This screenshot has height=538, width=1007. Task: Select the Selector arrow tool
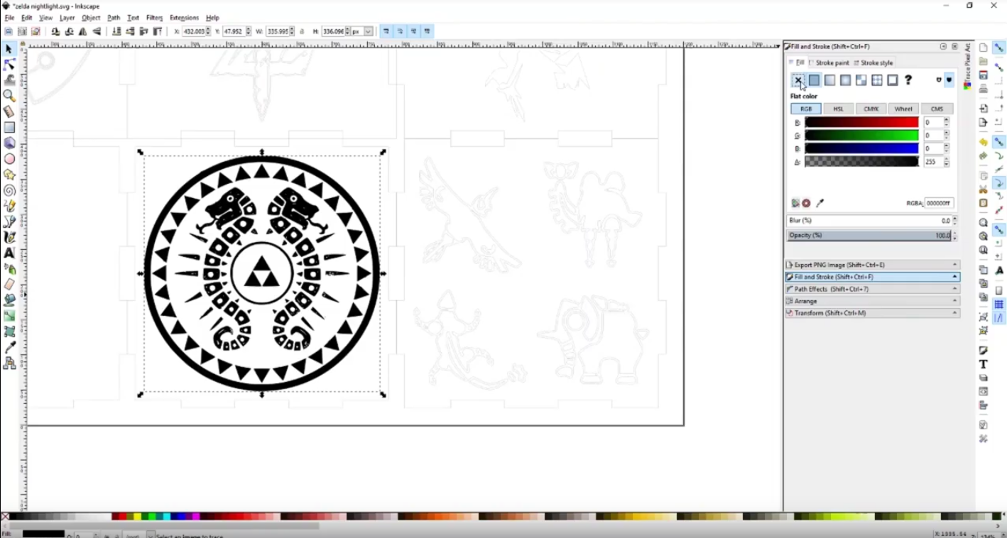(x=9, y=49)
